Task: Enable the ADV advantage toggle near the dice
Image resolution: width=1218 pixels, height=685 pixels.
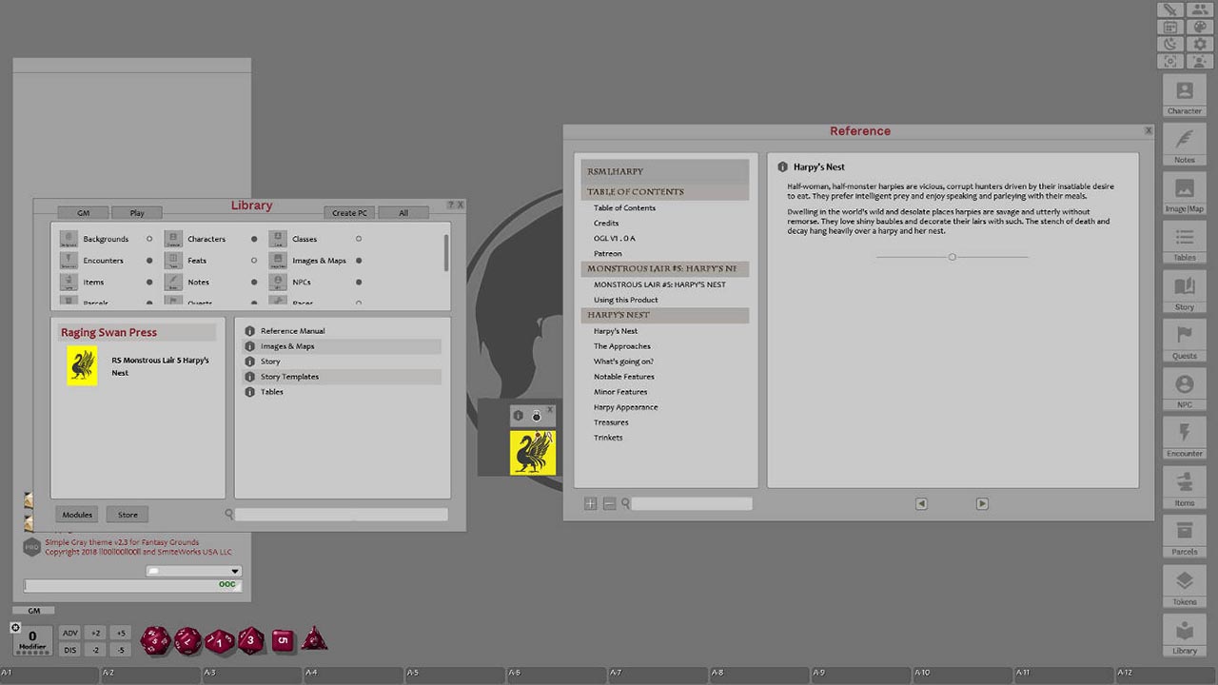Action: [70, 632]
